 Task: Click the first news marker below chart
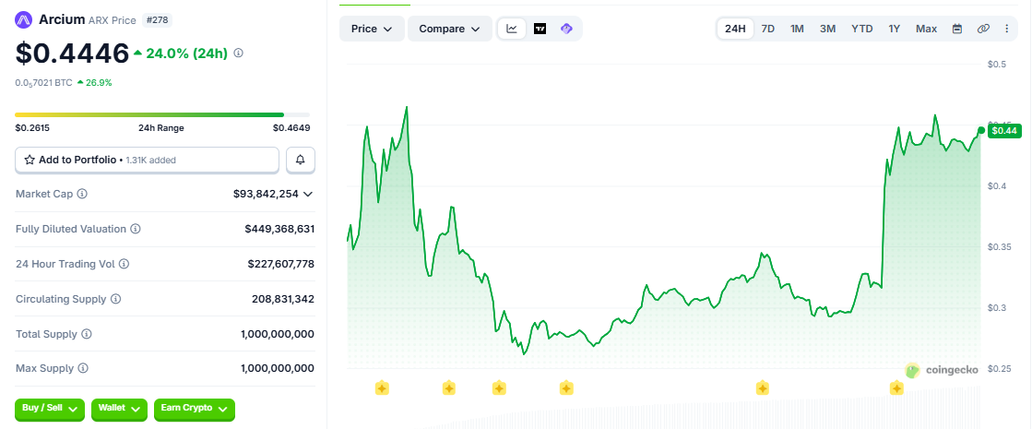[383, 388]
